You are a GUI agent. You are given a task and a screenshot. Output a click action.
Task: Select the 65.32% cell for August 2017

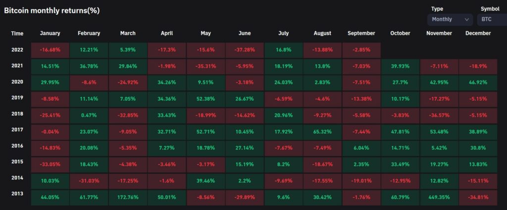[x=322, y=132]
